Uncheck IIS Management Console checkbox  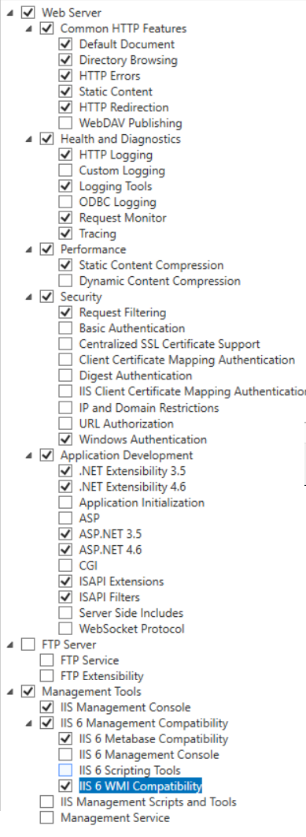click(x=47, y=708)
